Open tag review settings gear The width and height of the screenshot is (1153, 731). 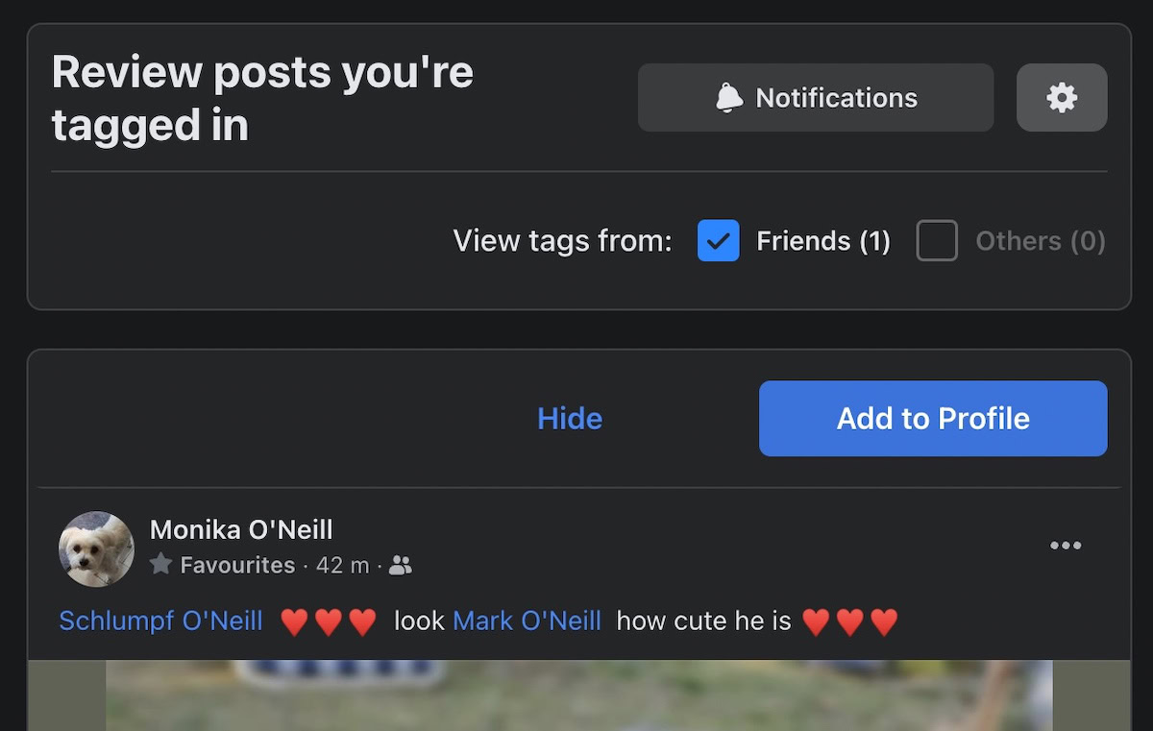1062,97
